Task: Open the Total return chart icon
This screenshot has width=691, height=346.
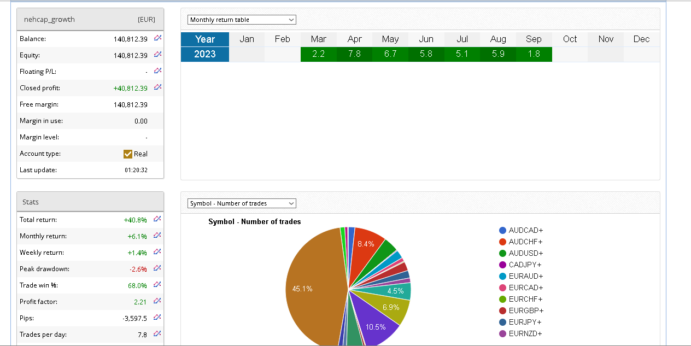Action: point(157,220)
